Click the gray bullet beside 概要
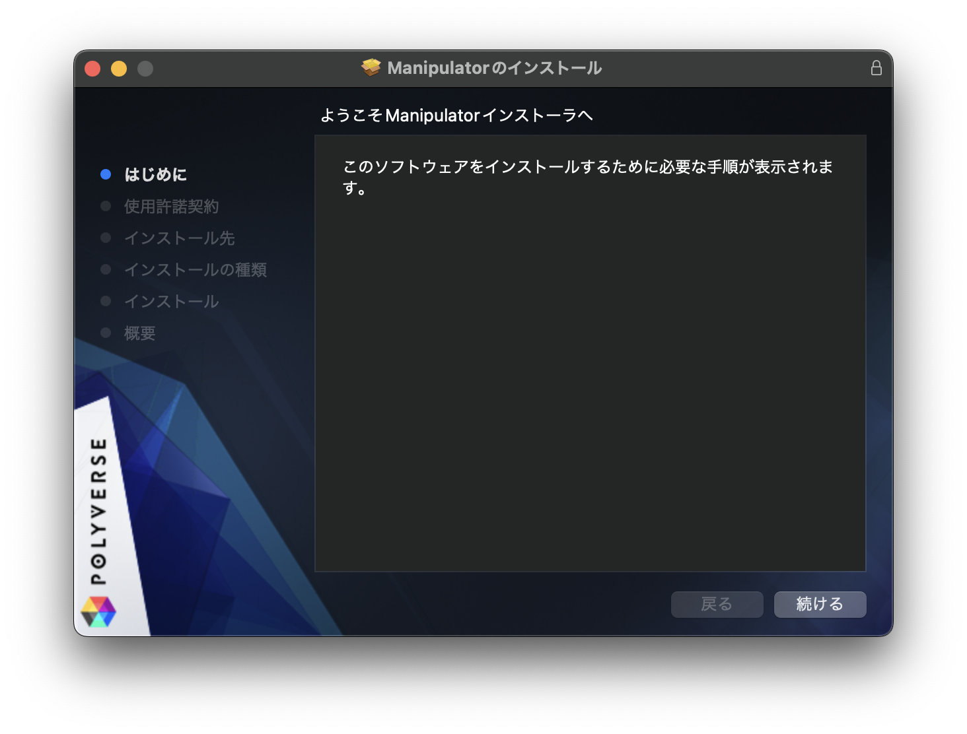This screenshot has width=967, height=734. 106,333
